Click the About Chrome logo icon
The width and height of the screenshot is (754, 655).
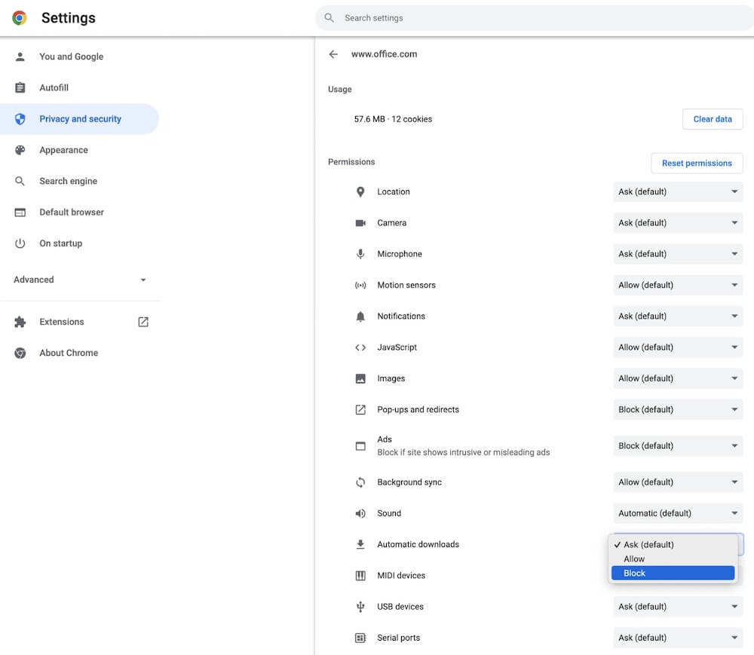[x=20, y=353]
